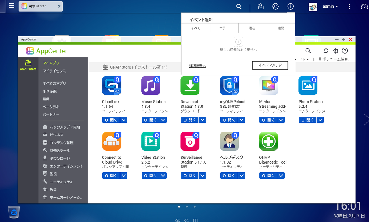The image size is (369, 222).
Task: Click the Media Streaming add-on icon
Action: click(x=269, y=86)
